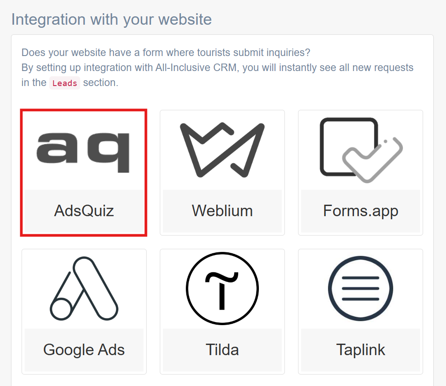Click the All-Inclusive CRM description line

click(217, 67)
